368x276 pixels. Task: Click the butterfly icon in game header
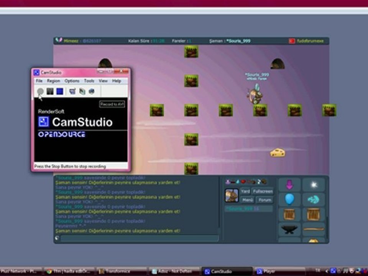click(x=59, y=40)
